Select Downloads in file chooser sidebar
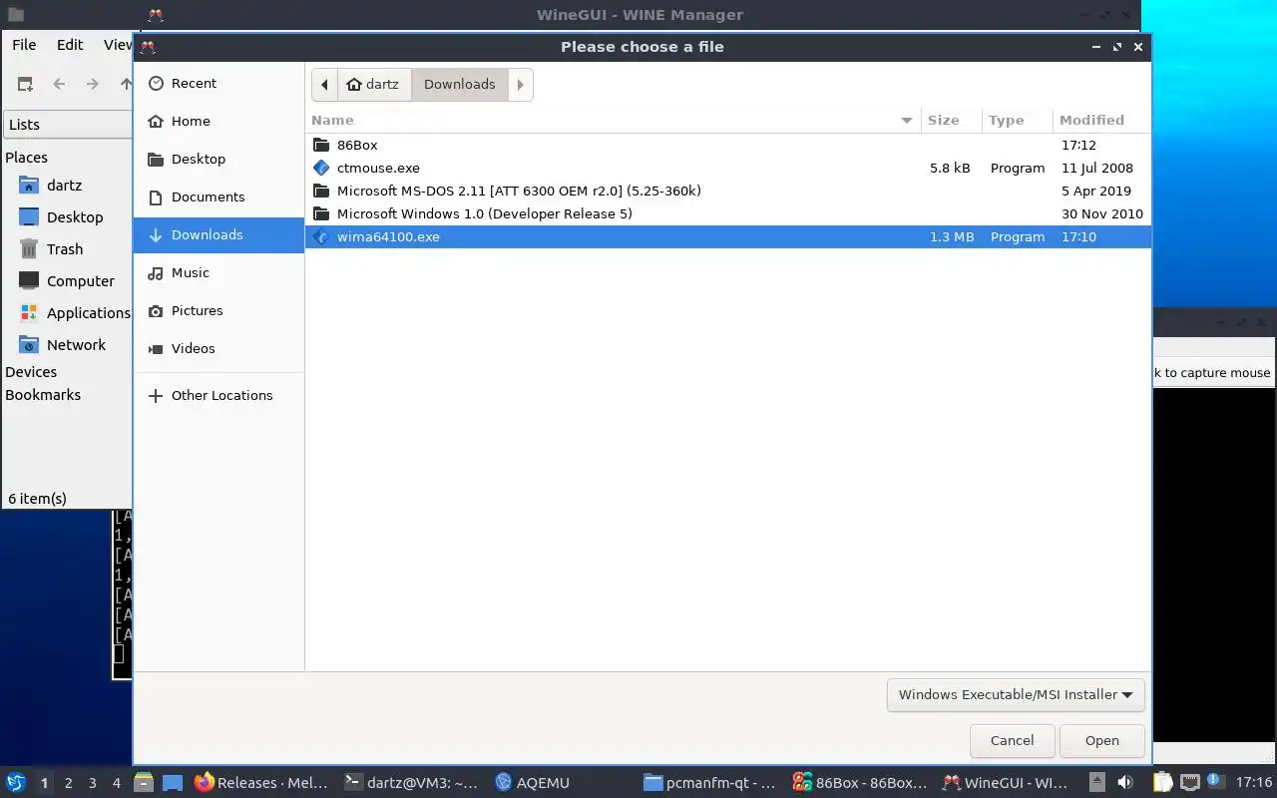 point(218,235)
